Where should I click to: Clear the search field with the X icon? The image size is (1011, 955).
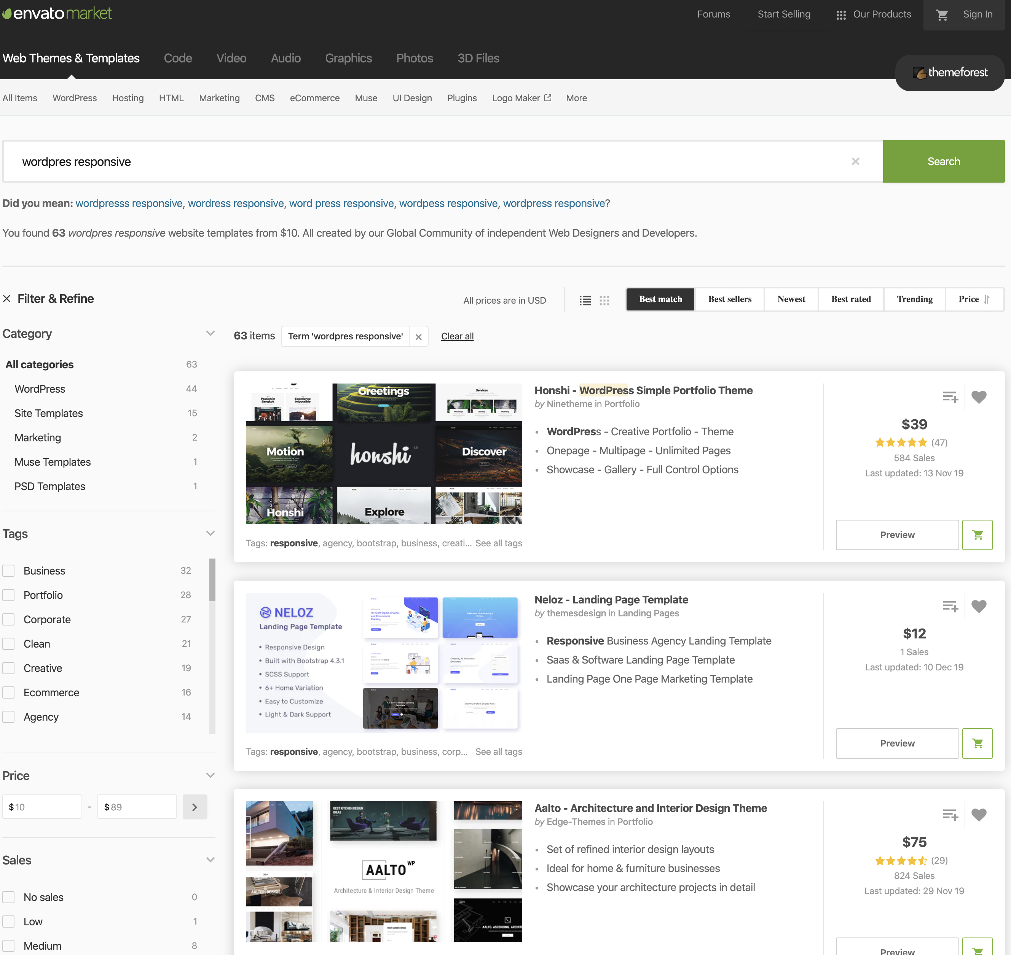855,161
